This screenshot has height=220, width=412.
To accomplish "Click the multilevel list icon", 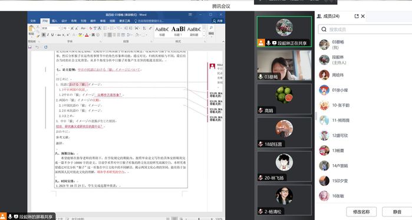I will click(x=118, y=28).
